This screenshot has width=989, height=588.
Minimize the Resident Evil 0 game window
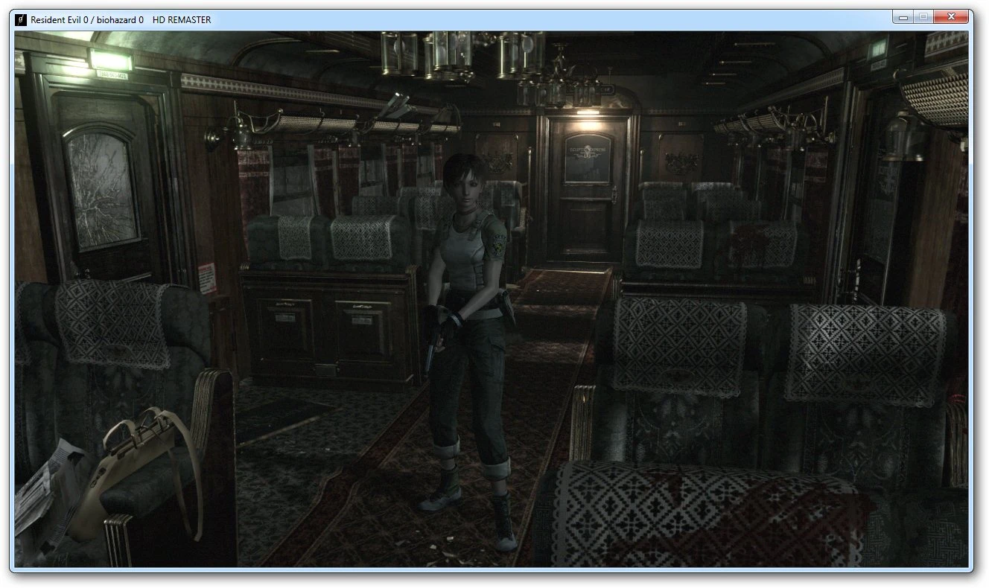[x=903, y=16]
